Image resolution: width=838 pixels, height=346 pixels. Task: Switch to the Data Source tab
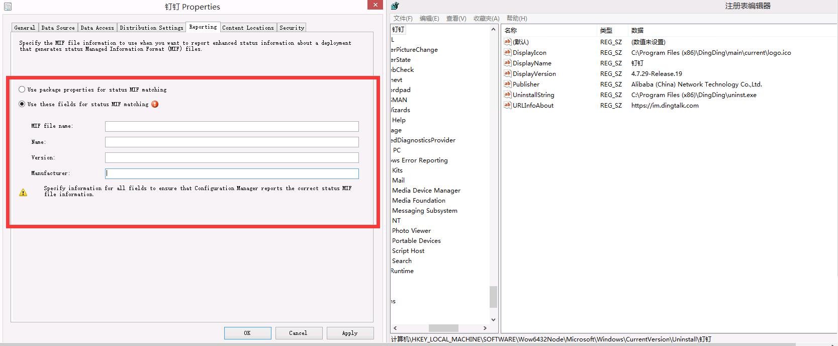[58, 28]
